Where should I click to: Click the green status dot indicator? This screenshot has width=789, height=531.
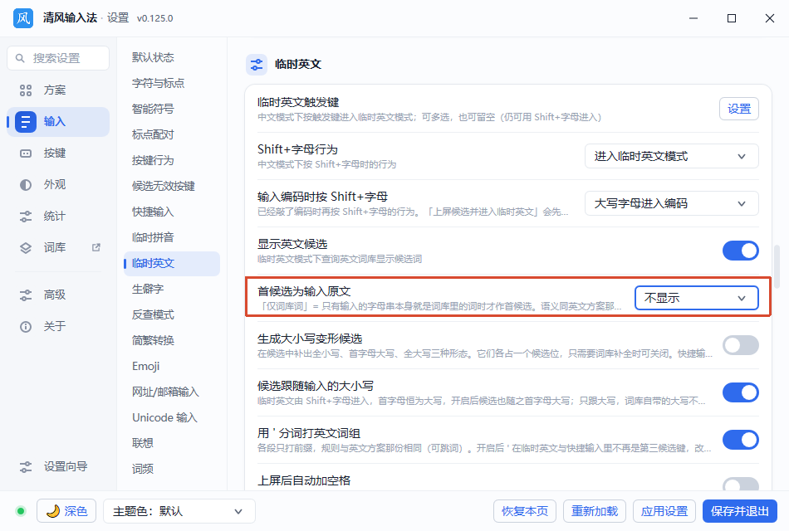point(21,511)
